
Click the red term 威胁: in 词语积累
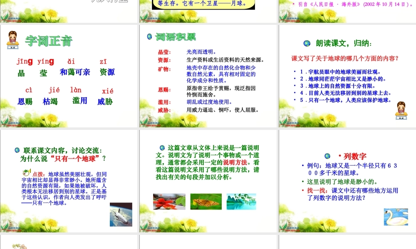click(x=164, y=110)
